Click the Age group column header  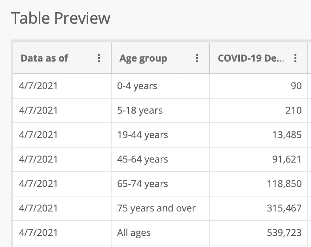[143, 58]
